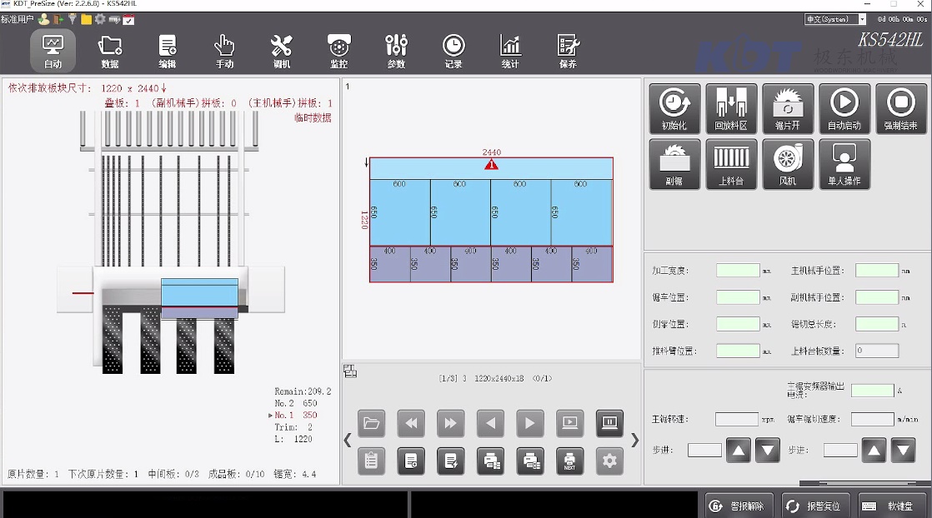
Task: Collapse toolbar using the left chevron arrow
Action: (x=348, y=440)
